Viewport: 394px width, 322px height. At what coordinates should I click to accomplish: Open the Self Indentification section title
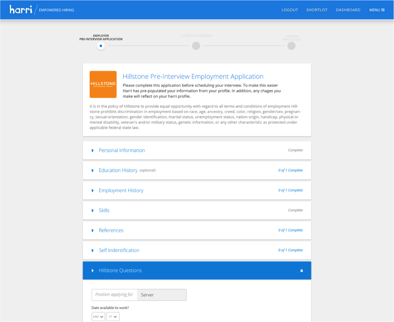(119, 250)
